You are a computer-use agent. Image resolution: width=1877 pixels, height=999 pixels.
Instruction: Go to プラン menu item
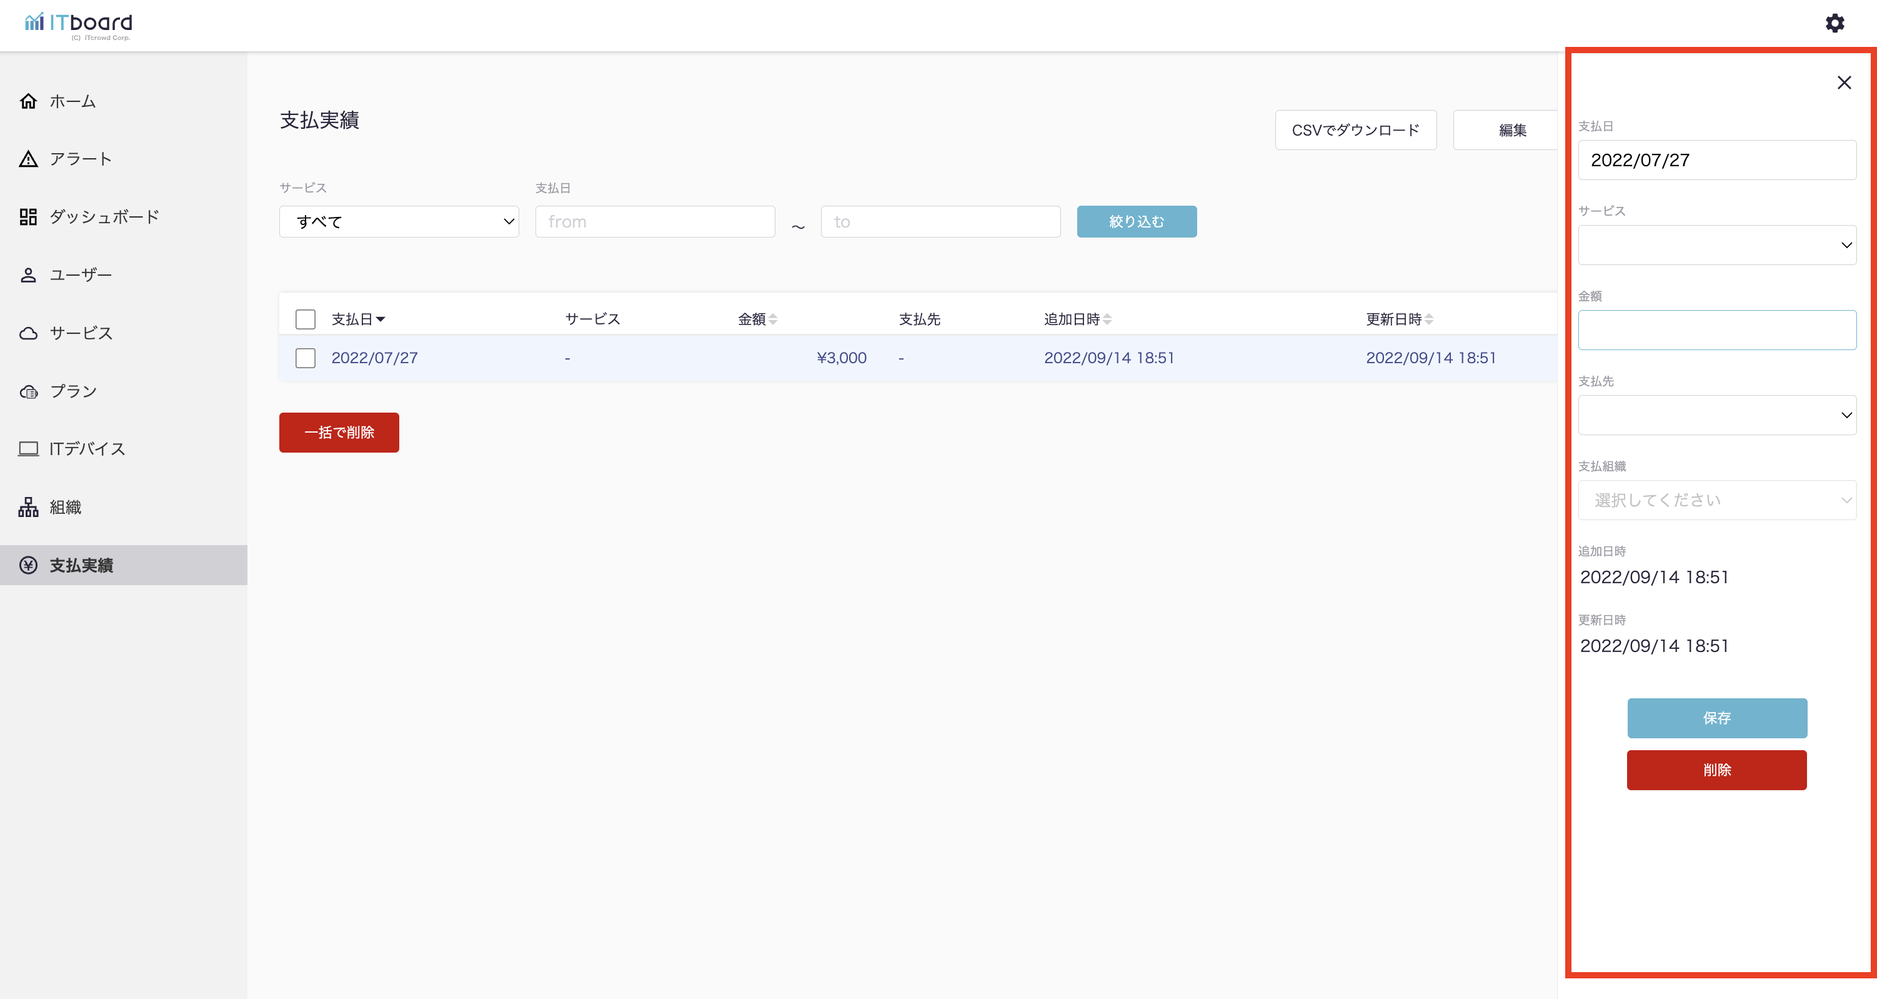(73, 391)
